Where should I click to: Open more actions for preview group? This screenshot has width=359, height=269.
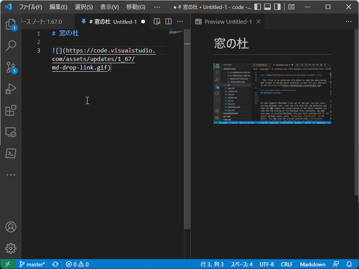[349, 22]
